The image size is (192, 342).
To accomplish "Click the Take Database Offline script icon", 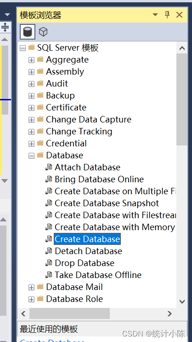I will pos(49,275).
